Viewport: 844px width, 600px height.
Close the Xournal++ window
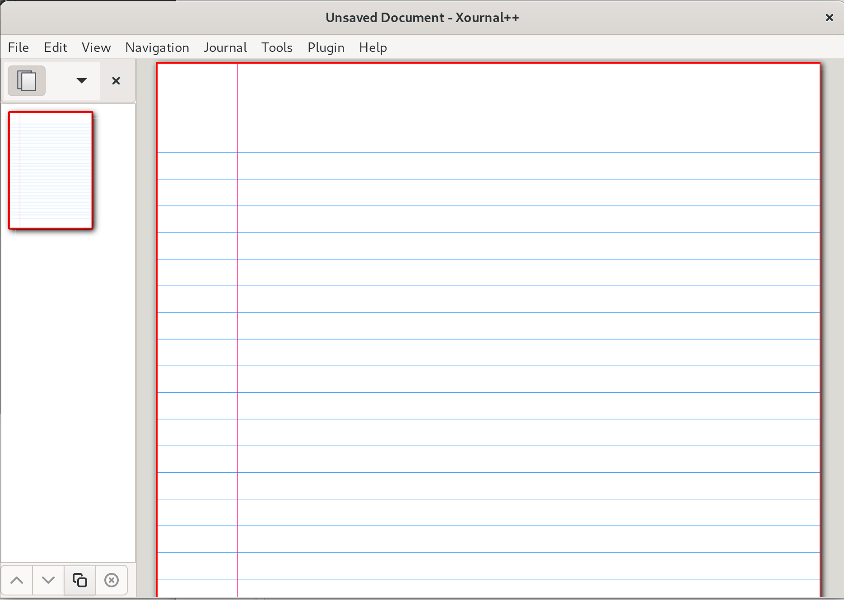point(829,18)
